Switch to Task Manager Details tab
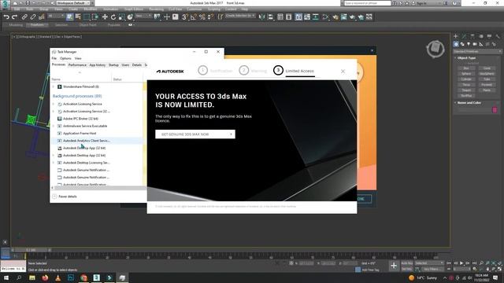 pyautogui.click(x=136, y=64)
